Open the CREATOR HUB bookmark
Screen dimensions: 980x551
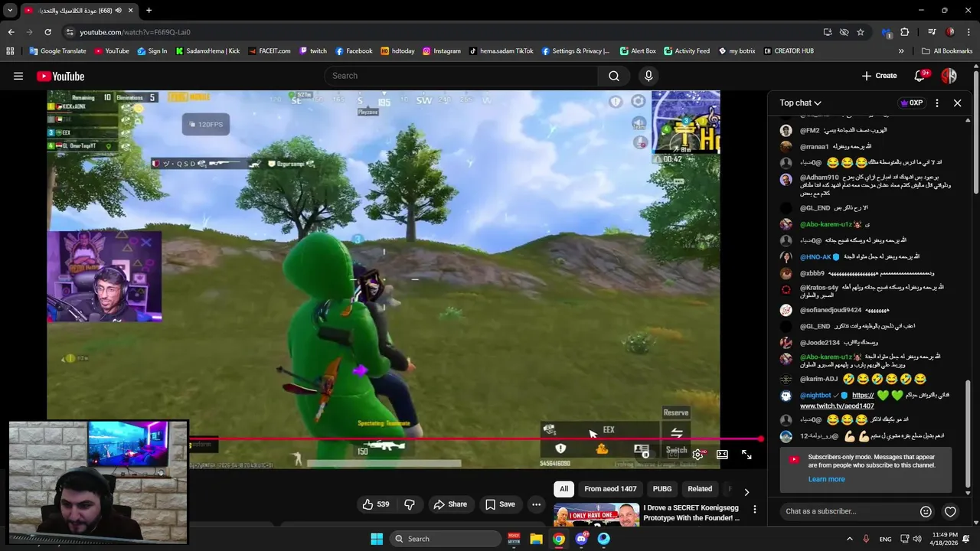[788, 51]
